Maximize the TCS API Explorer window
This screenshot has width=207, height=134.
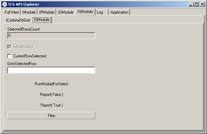196,4
